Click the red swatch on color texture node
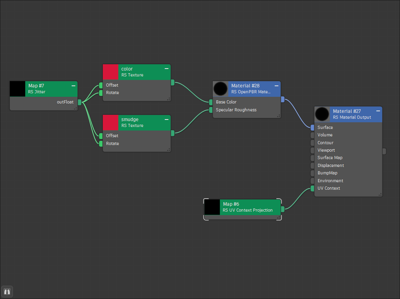This screenshot has height=299, width=400. coord(110,72)
